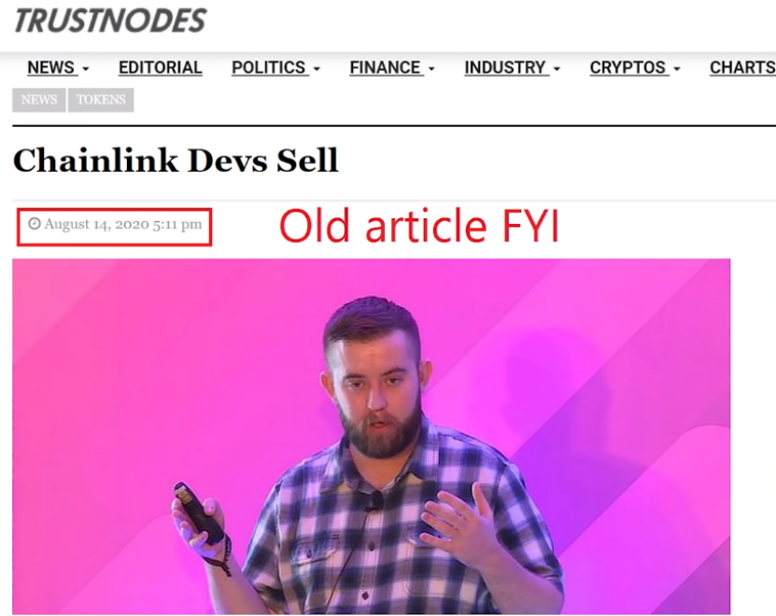The height and width of the screenshot is (616, 776).
Task: Expand the Cryptos dropdown arrow
Action: tap(677, 69)
